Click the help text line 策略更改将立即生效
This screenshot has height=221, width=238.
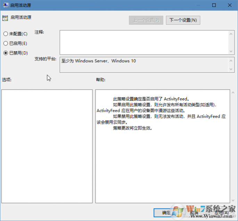(x=133, y=128)
